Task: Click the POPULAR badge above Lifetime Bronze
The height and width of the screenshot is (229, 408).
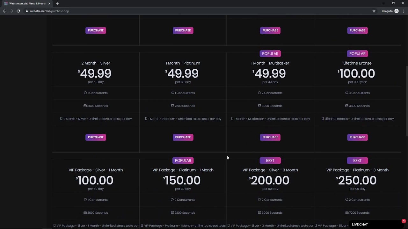Action: pyautogui.click(x=357, y=53)
